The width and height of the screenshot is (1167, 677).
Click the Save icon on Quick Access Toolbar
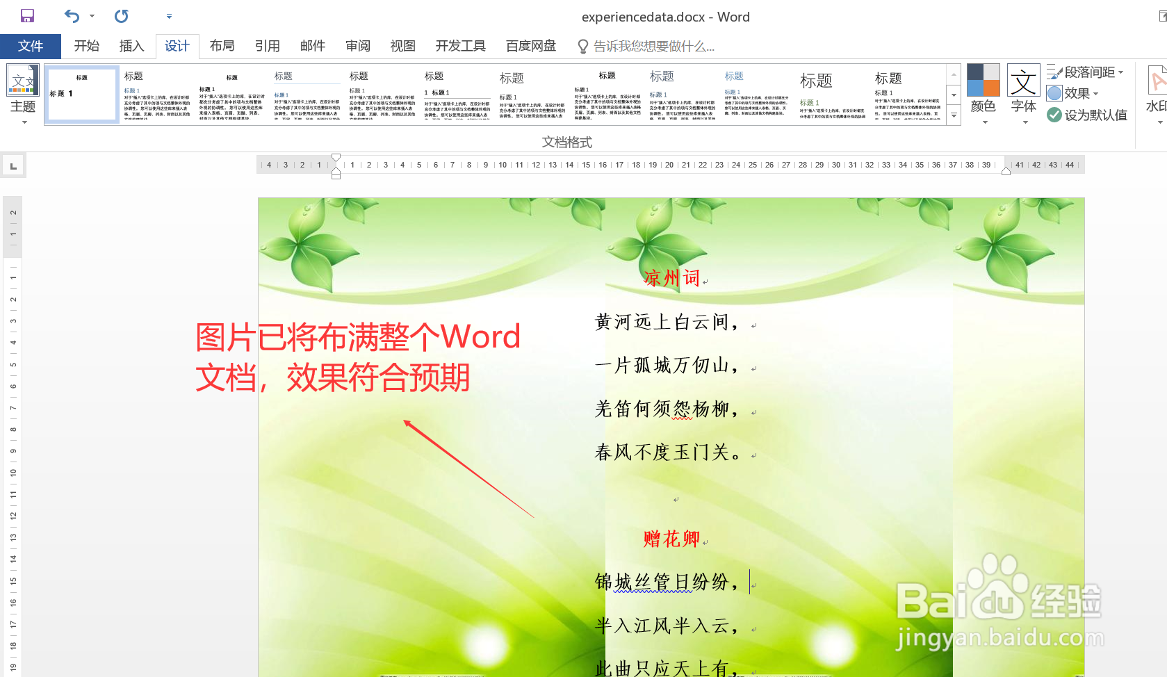click(26, 15)
